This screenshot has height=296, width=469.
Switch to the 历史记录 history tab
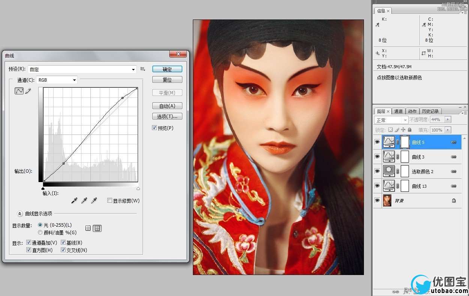(x=430, y=111)
